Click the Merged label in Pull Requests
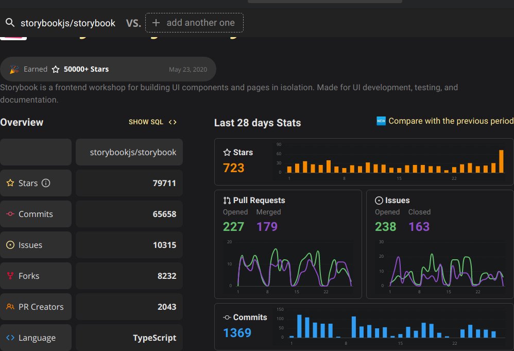This screenshot has height=351, width=514. point(268,212)
